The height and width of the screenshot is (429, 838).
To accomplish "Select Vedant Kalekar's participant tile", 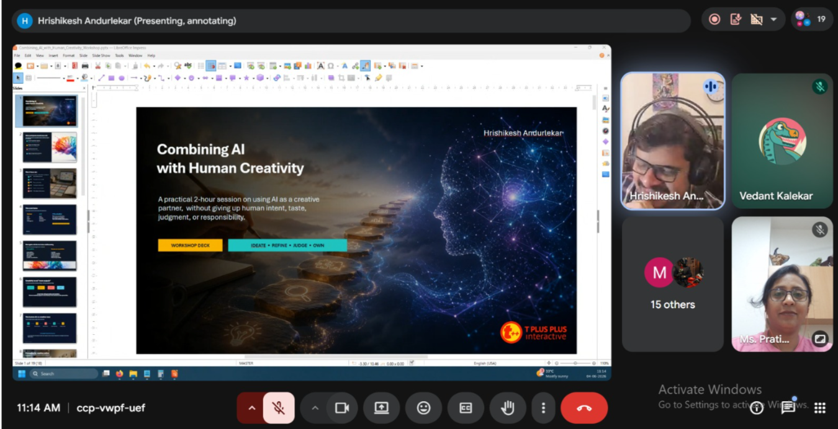I will click(782, 141).
